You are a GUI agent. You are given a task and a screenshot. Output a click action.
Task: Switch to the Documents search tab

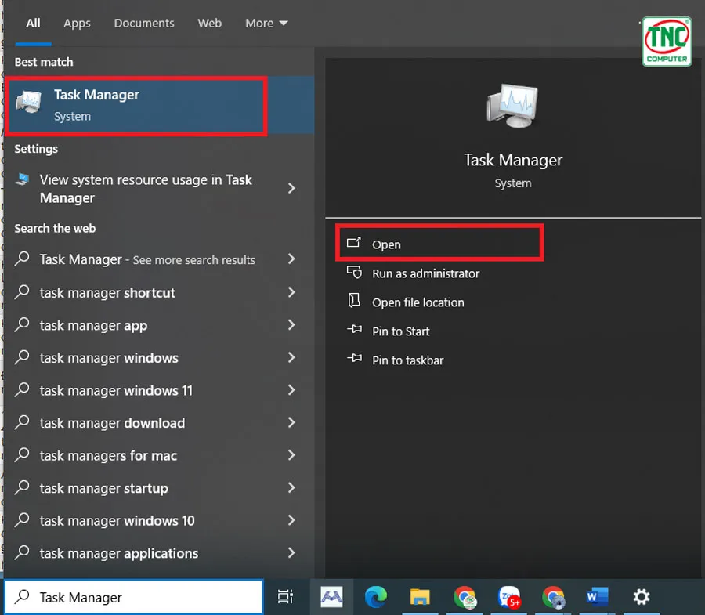[x=144, y=23]
